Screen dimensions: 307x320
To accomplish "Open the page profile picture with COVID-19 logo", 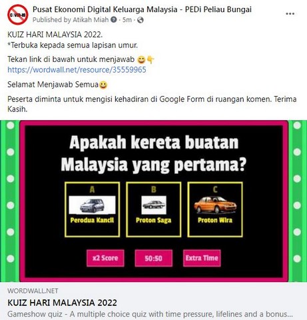I will [18, 15].
